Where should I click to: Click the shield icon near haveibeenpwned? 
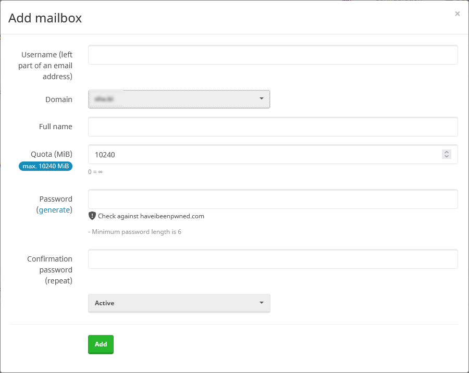(92, 216)
